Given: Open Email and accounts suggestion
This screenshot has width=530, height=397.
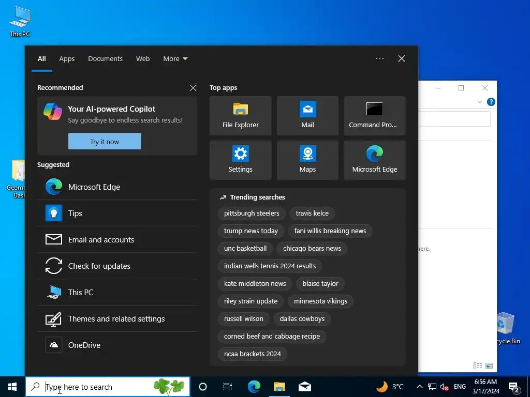Looking at the screenshot, I should point(117,239).
